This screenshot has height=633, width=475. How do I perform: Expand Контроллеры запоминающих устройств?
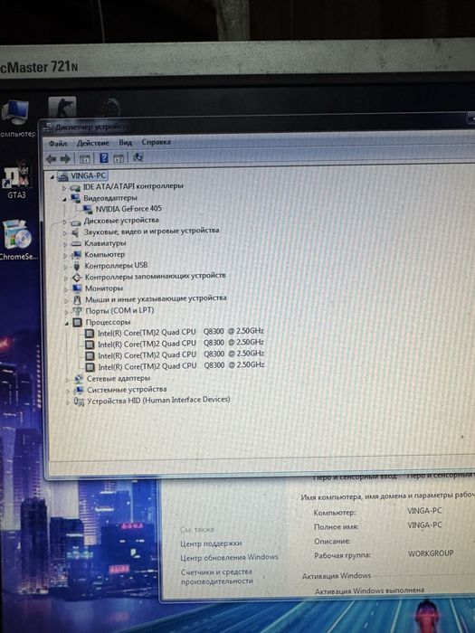tap(66, 279)
